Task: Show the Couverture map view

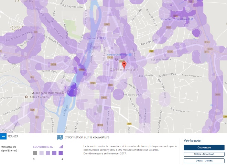Action: coord(204,147)
